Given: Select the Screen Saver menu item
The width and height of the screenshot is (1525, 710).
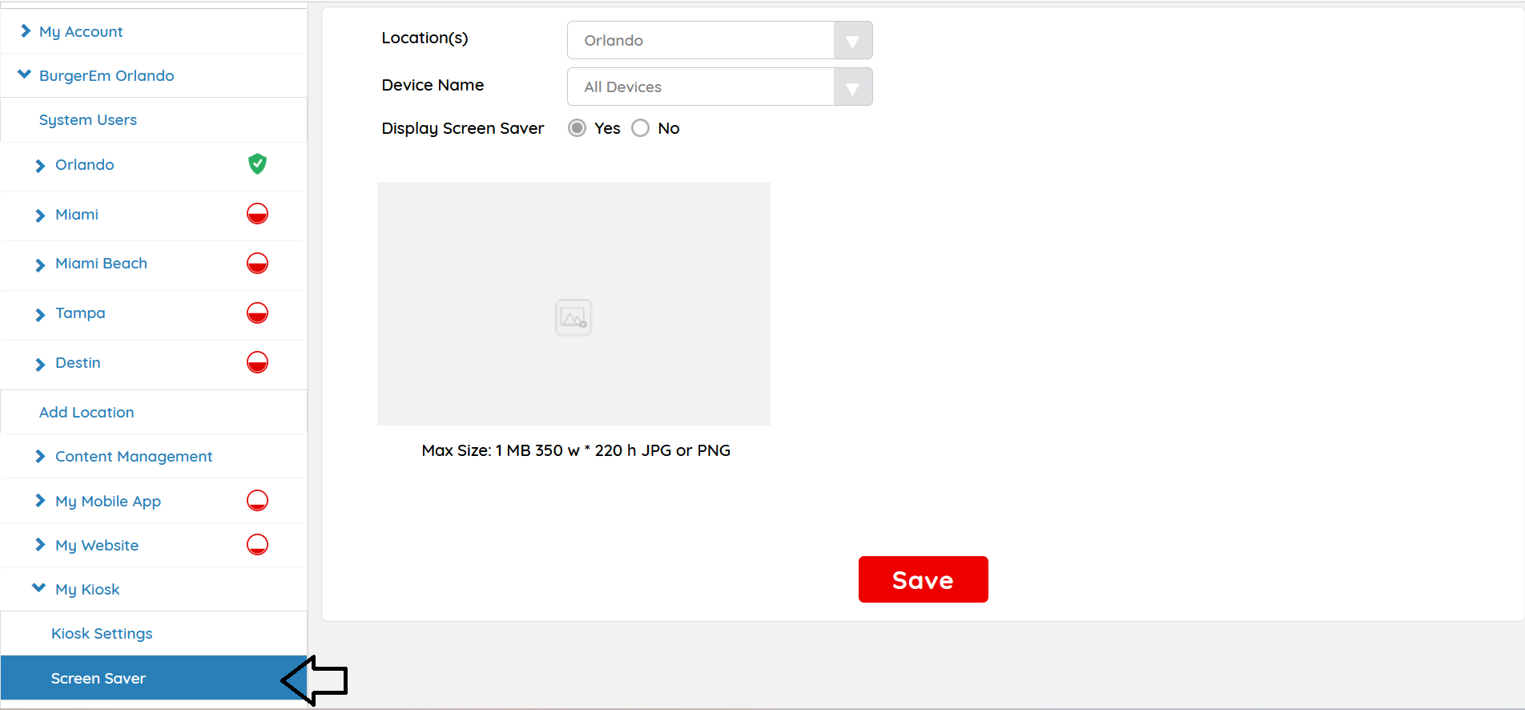Looking at the screenshot, I should coord(99,678).
